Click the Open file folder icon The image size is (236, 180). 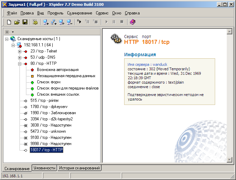click(x=17, y=22)
